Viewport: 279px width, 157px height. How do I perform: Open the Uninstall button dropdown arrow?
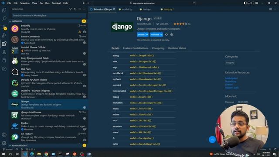click(161, 34)
